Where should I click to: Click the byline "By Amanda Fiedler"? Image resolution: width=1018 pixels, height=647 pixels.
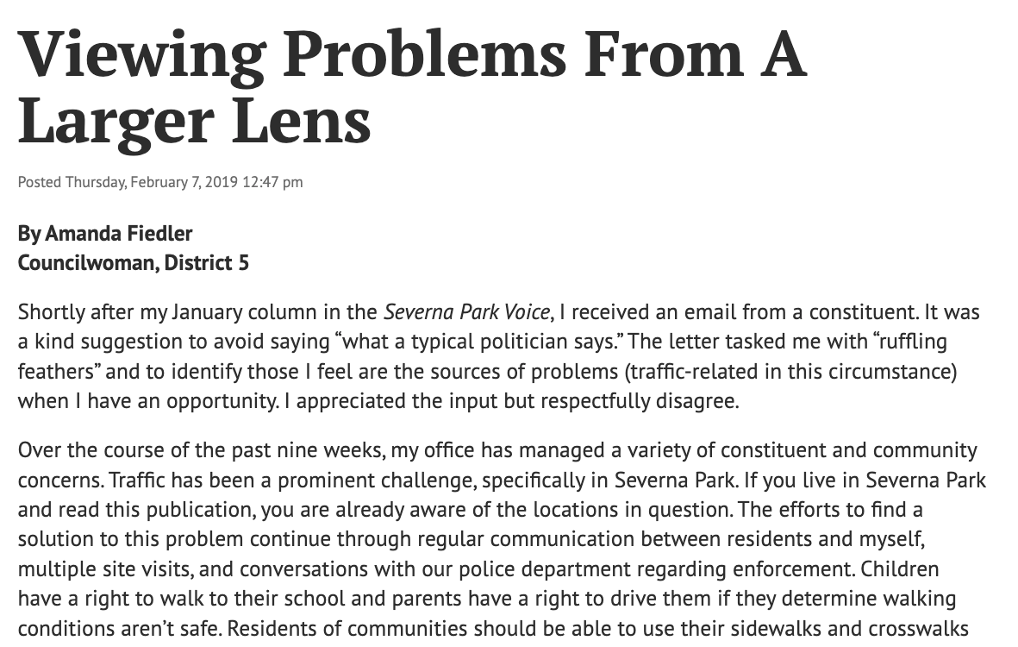105,233
